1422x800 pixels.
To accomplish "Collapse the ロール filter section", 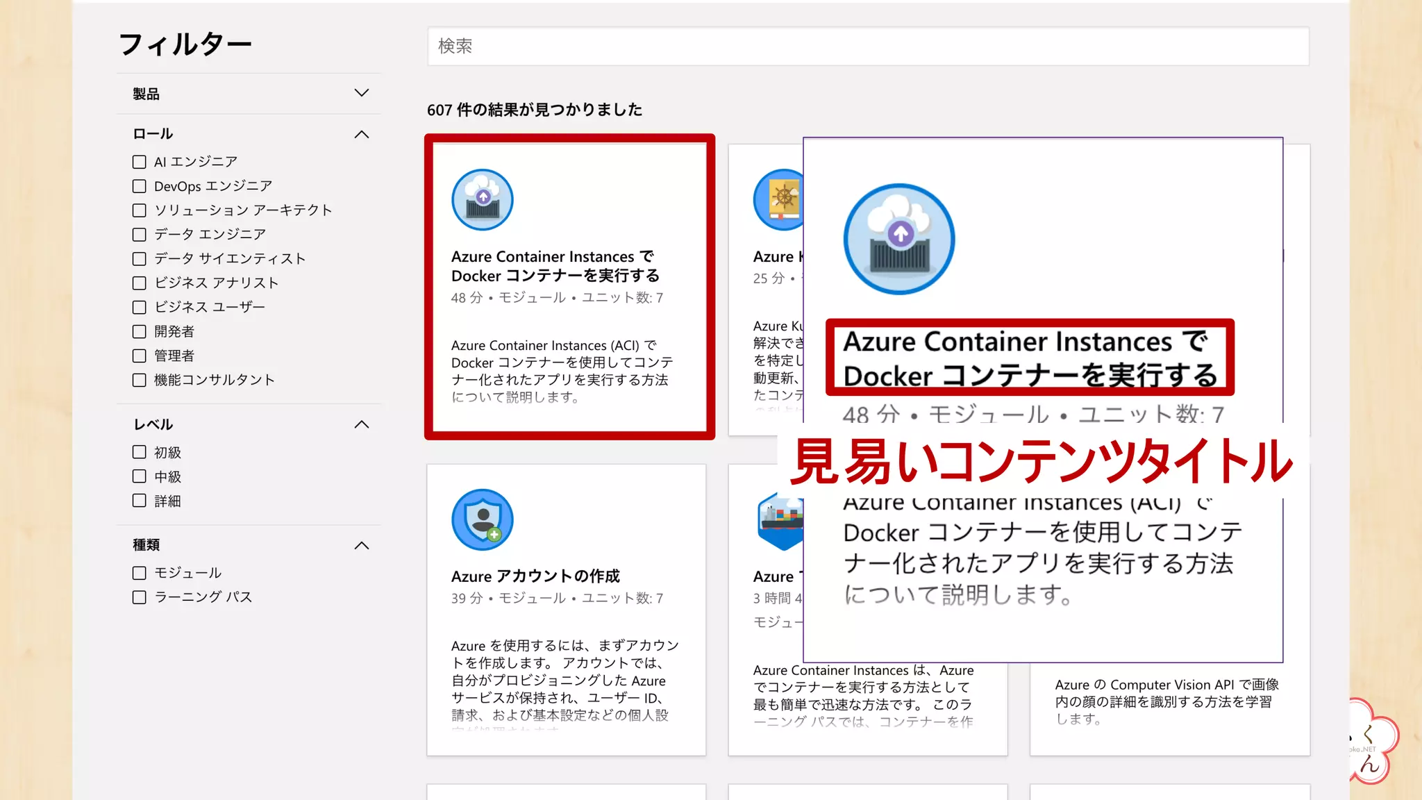I will (x=361, y=134).
